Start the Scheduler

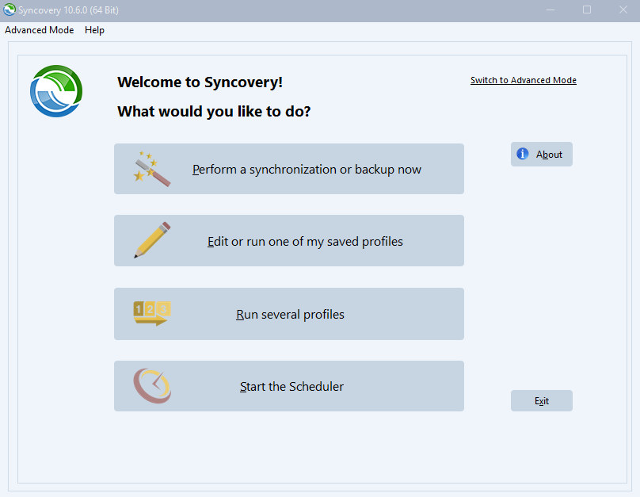(289, 386)
